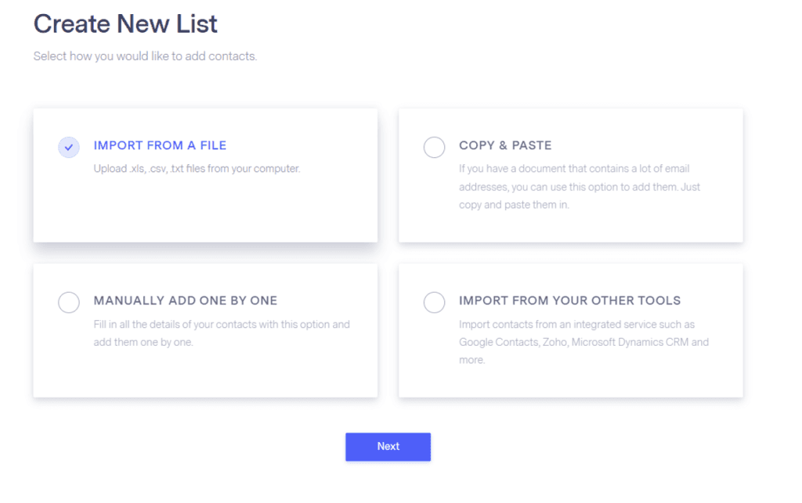Viewport: 802px width, 503px height.
Task: Click the IMPORT FROM YOUR OTHER TOOLS title
Action: (x=569, y=300)
